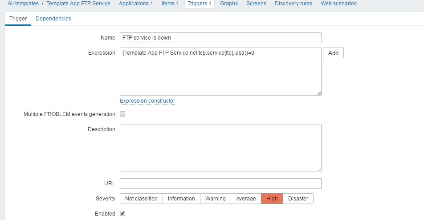Switch to the Dependencies tab
The width and height of the screenshot is (424, 220).
[x=53, y=19]
